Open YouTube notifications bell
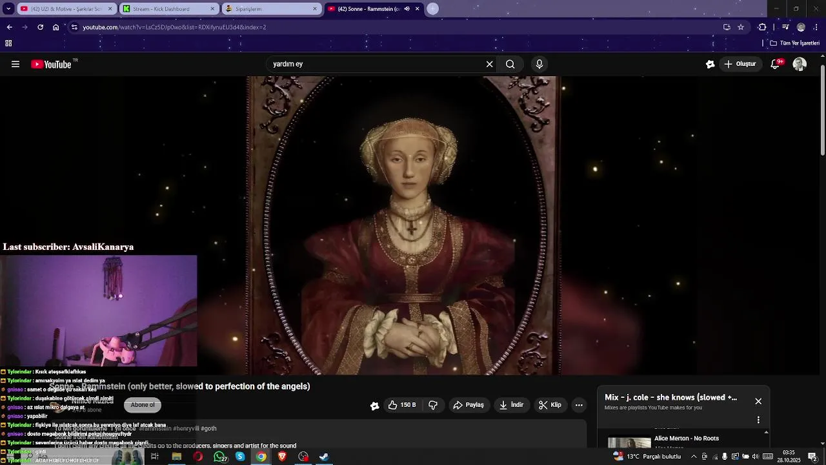The image size is (826, 465). [776, 64]
